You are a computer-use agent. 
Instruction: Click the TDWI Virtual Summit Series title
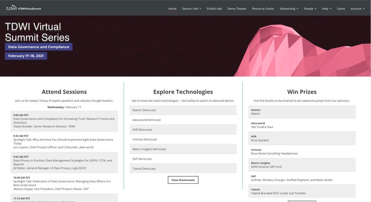[x=37, y=32]
